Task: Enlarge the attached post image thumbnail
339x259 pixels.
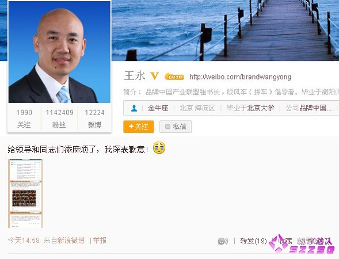Action: (x=25, y=193)
